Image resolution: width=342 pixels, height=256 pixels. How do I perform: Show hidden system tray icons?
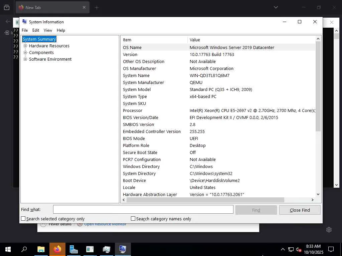283,249
